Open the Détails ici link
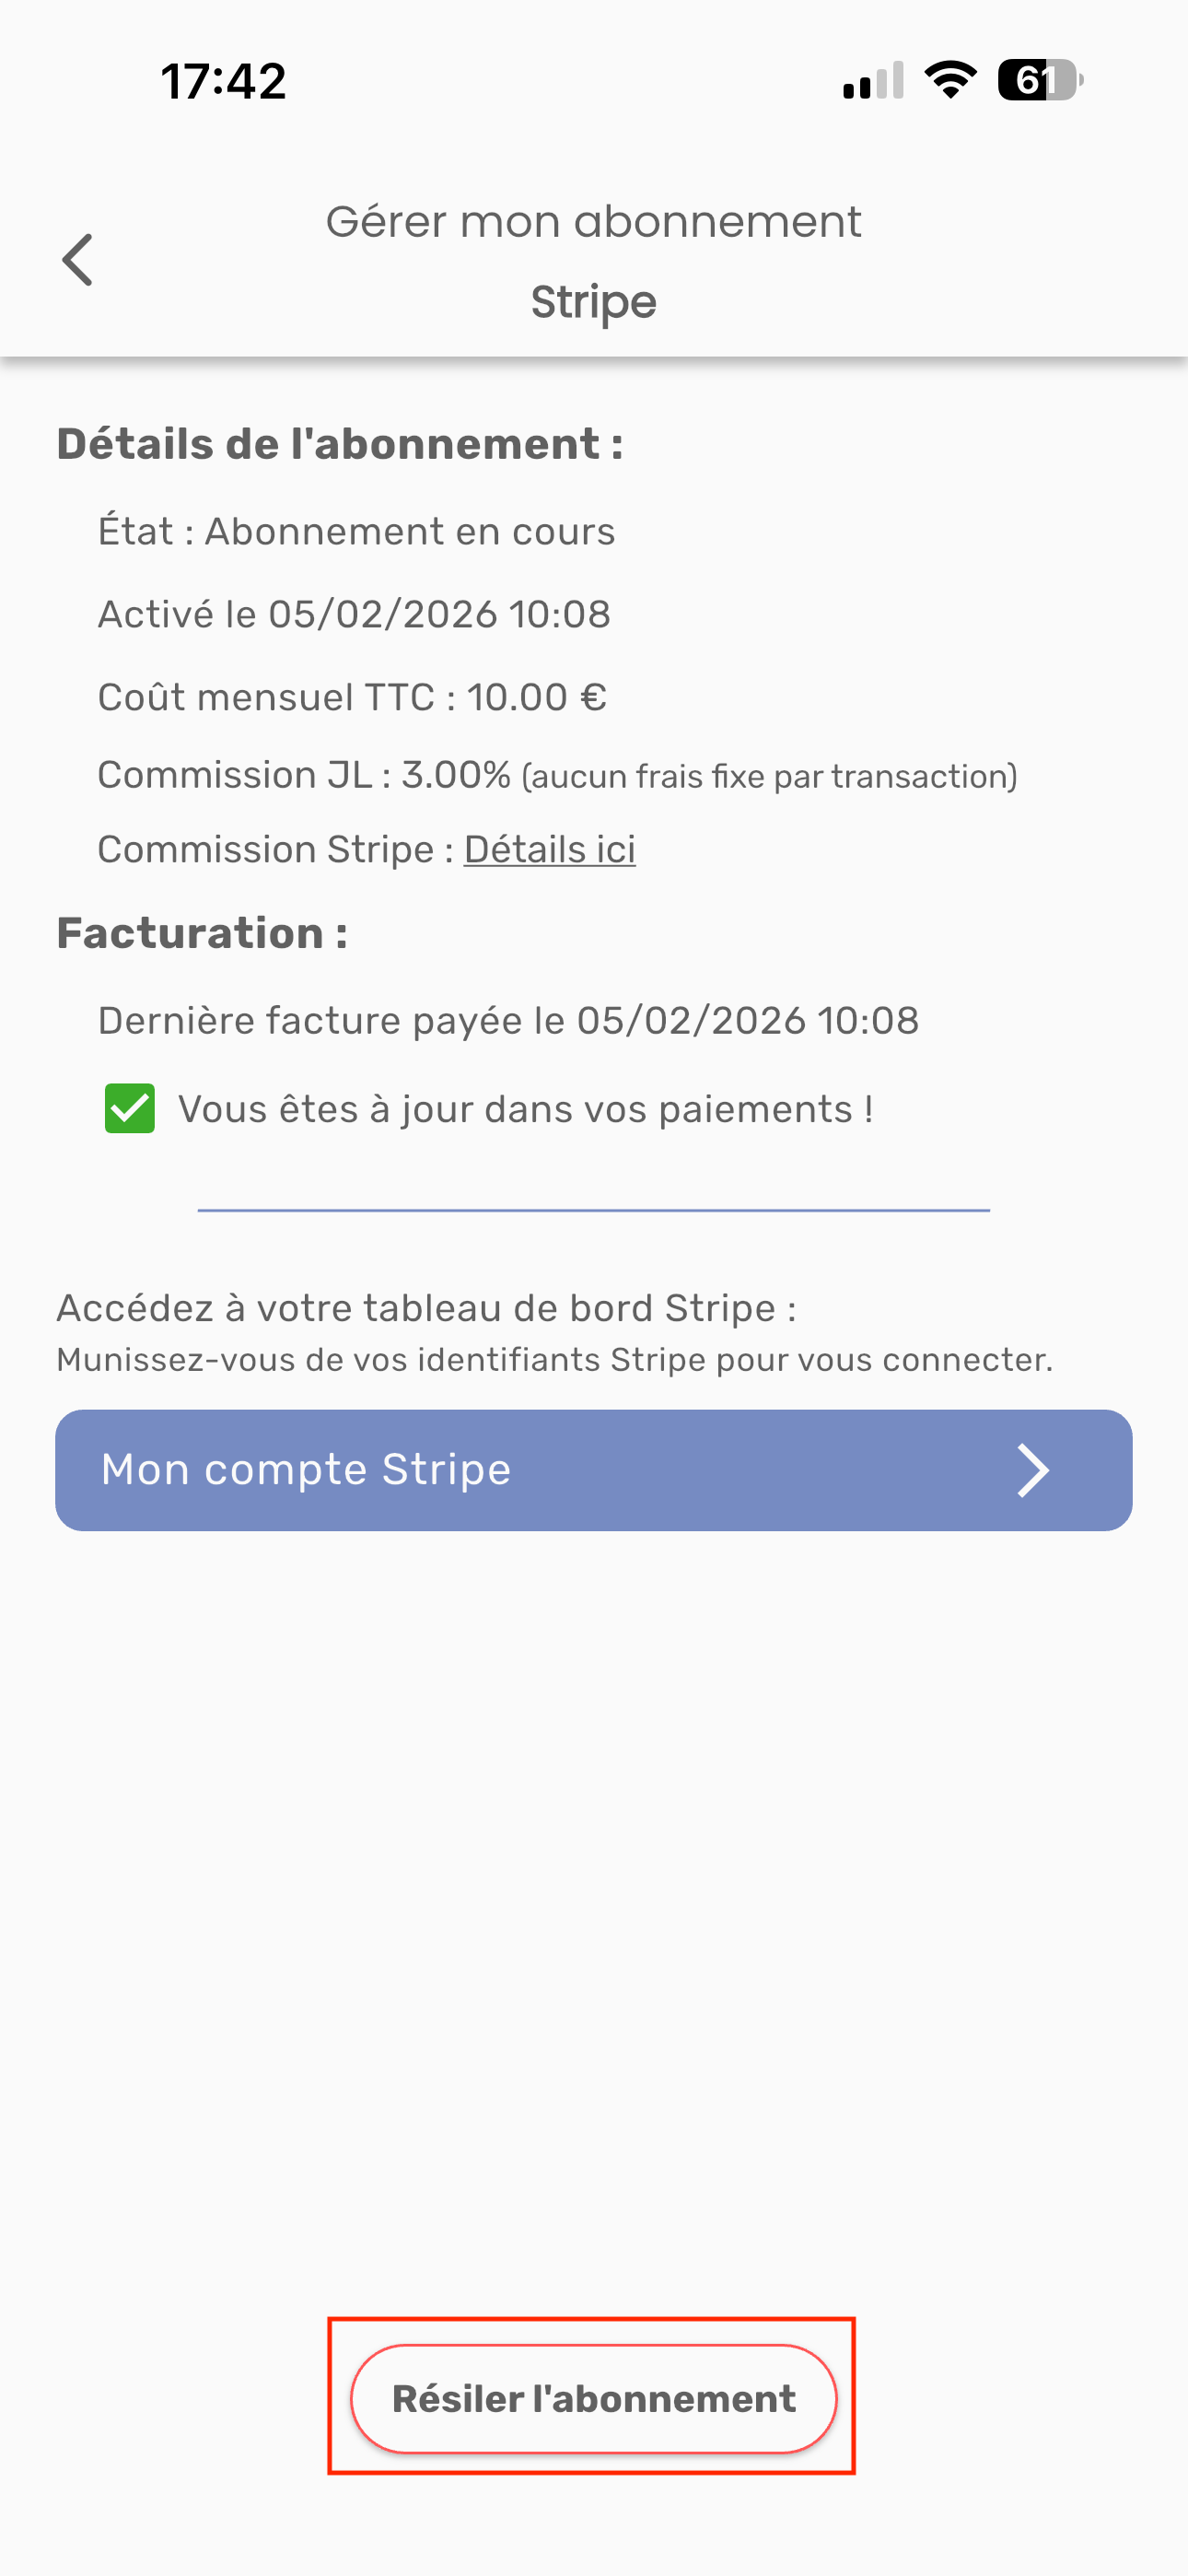The image size is (1188, 2576). click(x=549, y=850)
